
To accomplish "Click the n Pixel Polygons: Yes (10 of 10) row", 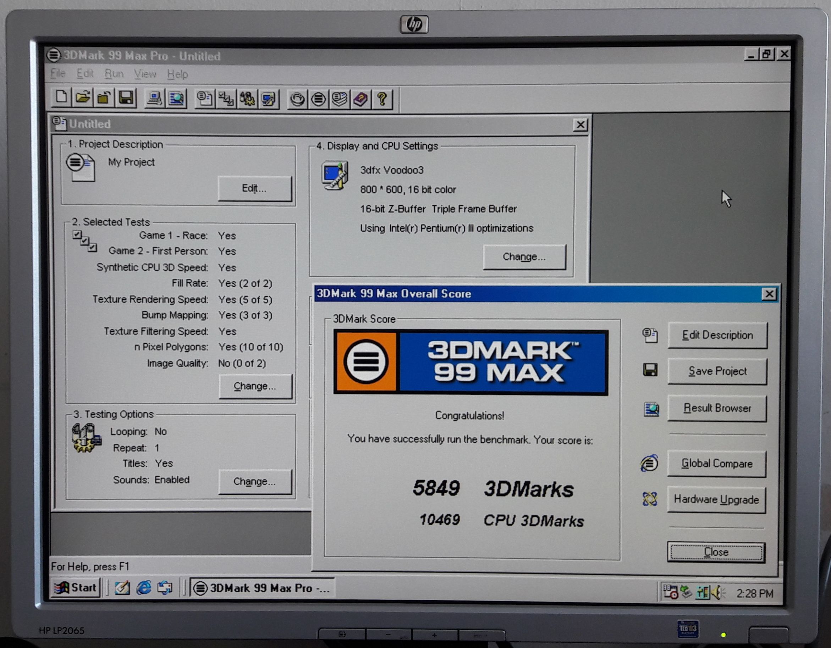I will point(209,347).
